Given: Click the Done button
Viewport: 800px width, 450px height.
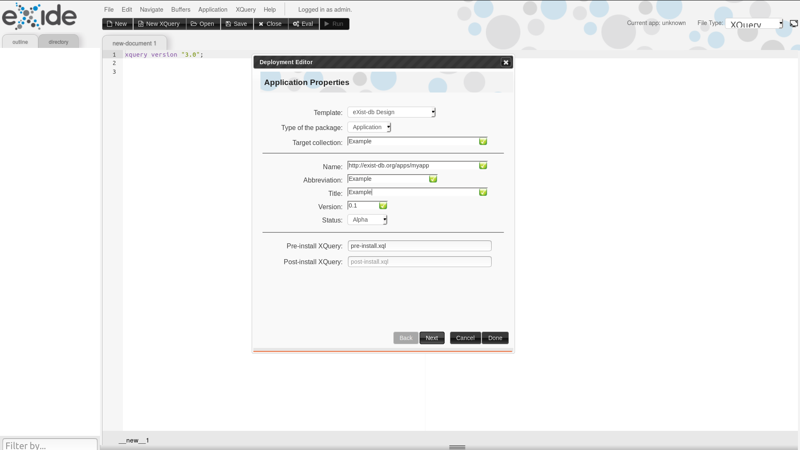Looking at the screenshot, I should point(495,338).
